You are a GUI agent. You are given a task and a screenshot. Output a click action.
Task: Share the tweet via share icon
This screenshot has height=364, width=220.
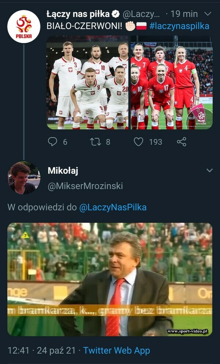coord(181,142)
